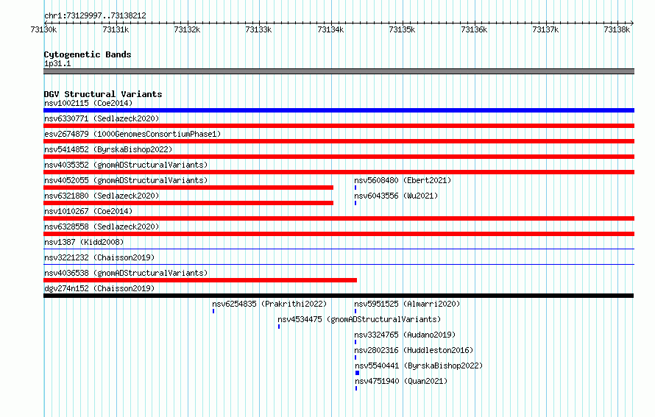Click the red bar under nsv4035352
655x417 pixels.
pos(339,172)
